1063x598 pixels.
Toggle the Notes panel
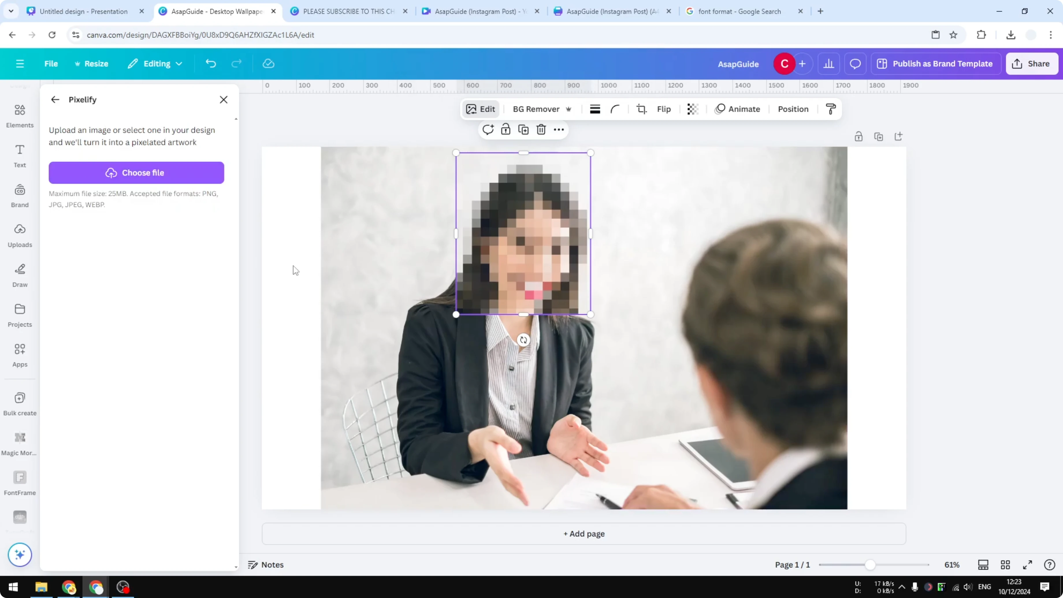pos(265,564)
